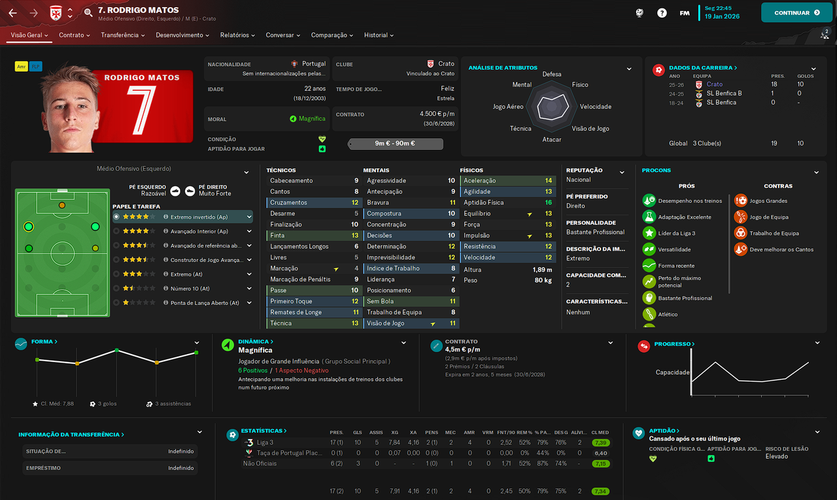Screen dimensions: 837x500
Task: Click the Estatísticas panel football icon
Action: click(232, 434)
